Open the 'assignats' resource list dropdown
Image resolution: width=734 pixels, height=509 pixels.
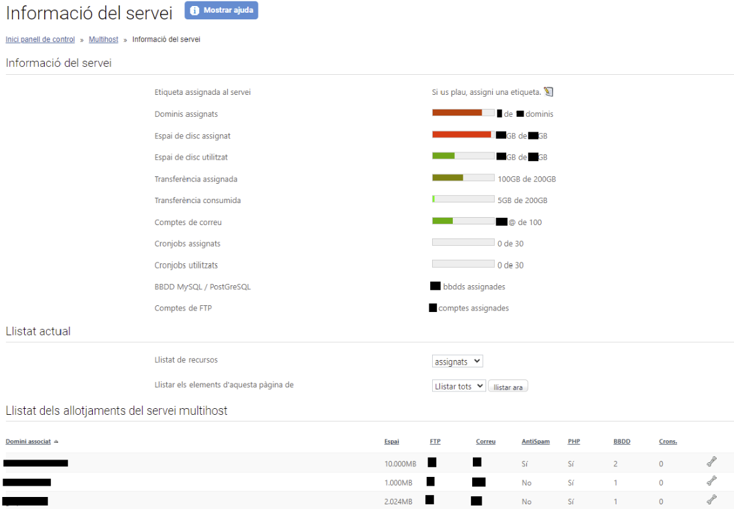point(457,361)
